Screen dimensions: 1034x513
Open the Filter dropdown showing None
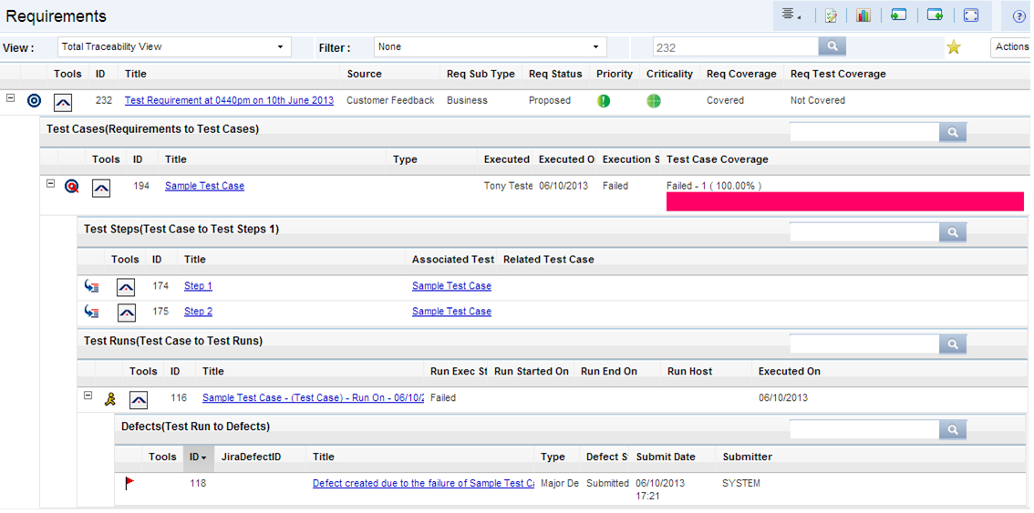(491, 46)
